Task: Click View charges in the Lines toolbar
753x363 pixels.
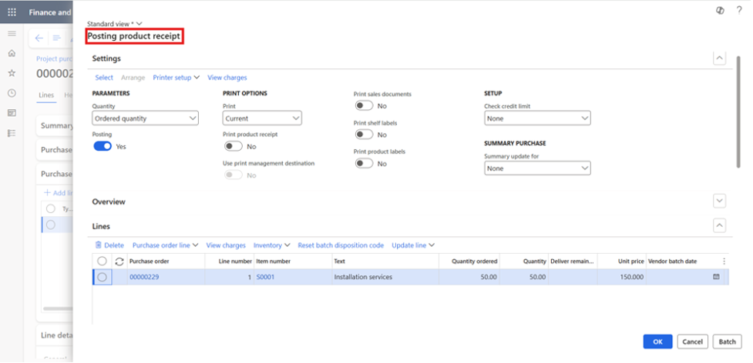Action: tap(226, 245)
